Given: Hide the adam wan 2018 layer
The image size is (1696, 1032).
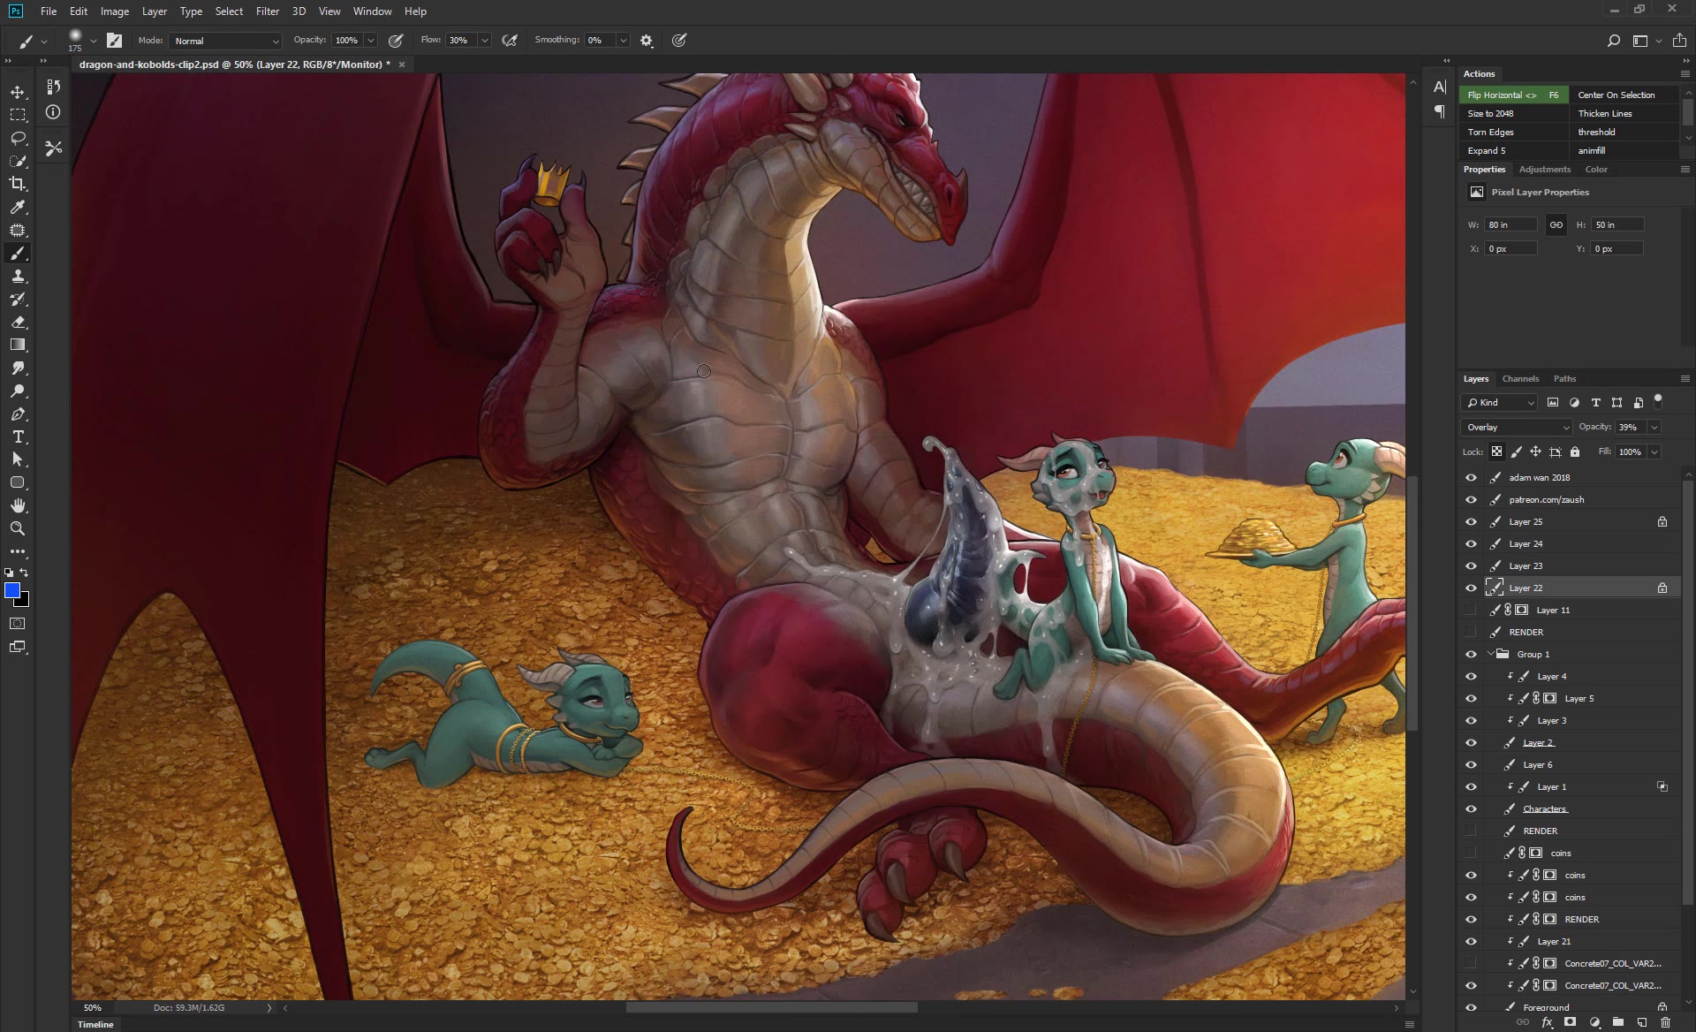Looking at the screenshot, I should pos(1471,477).
